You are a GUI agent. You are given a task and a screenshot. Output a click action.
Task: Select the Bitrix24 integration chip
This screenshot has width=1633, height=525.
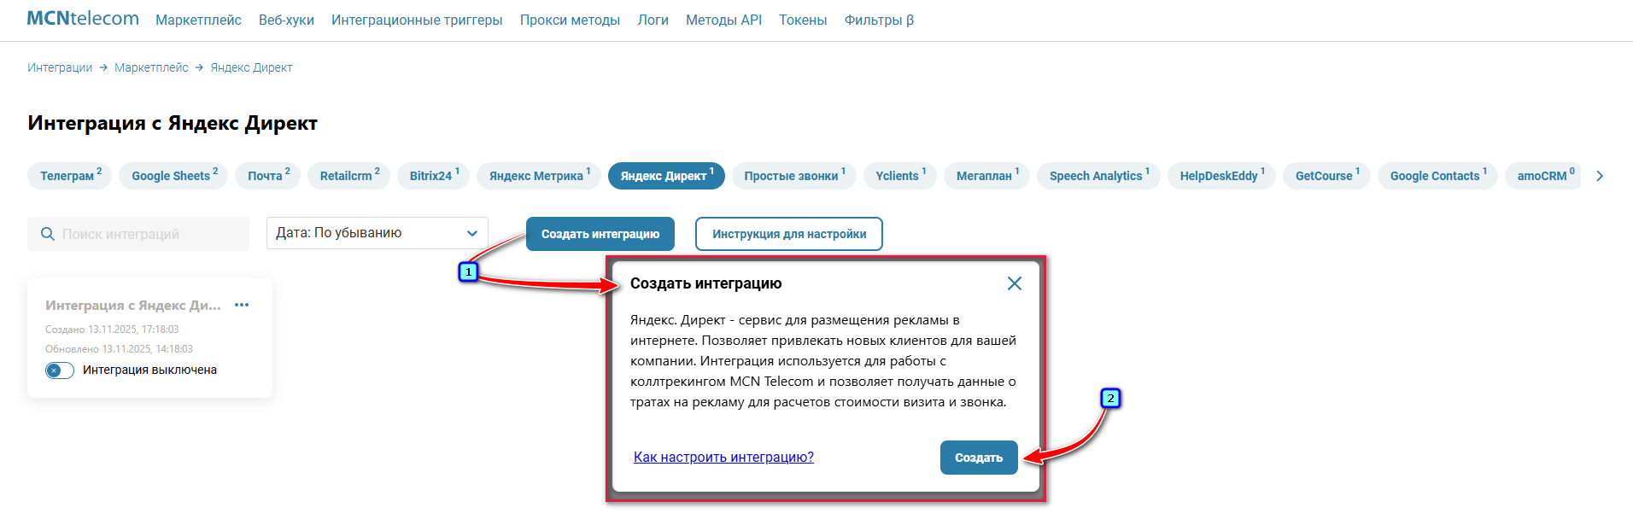(434, 176)
